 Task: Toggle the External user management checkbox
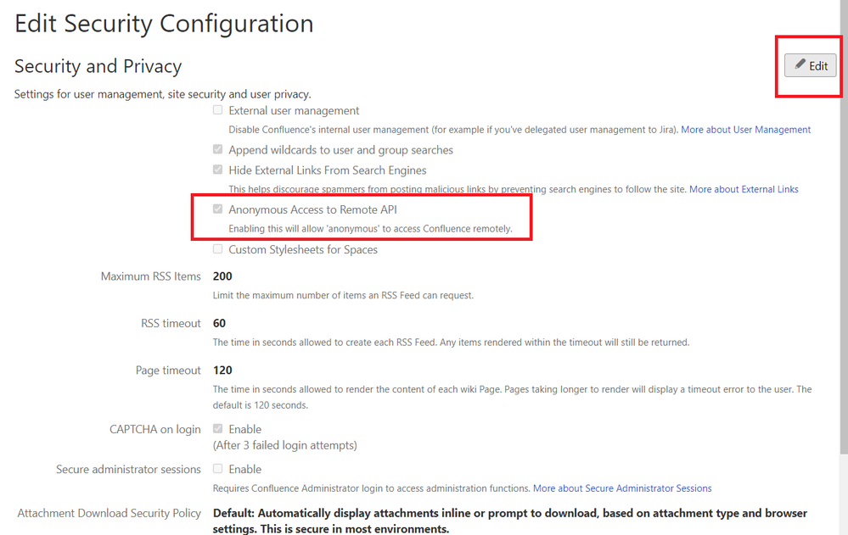(217, 109)
